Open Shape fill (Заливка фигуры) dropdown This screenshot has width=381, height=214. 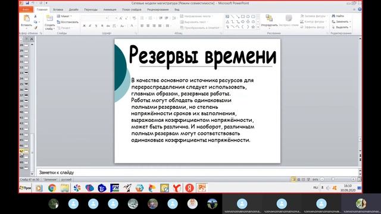pyautogui.click(x=314, y=16)
